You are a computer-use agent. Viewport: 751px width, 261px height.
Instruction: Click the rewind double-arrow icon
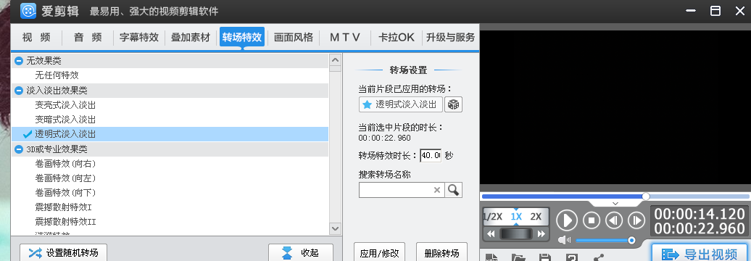(491, 234)
